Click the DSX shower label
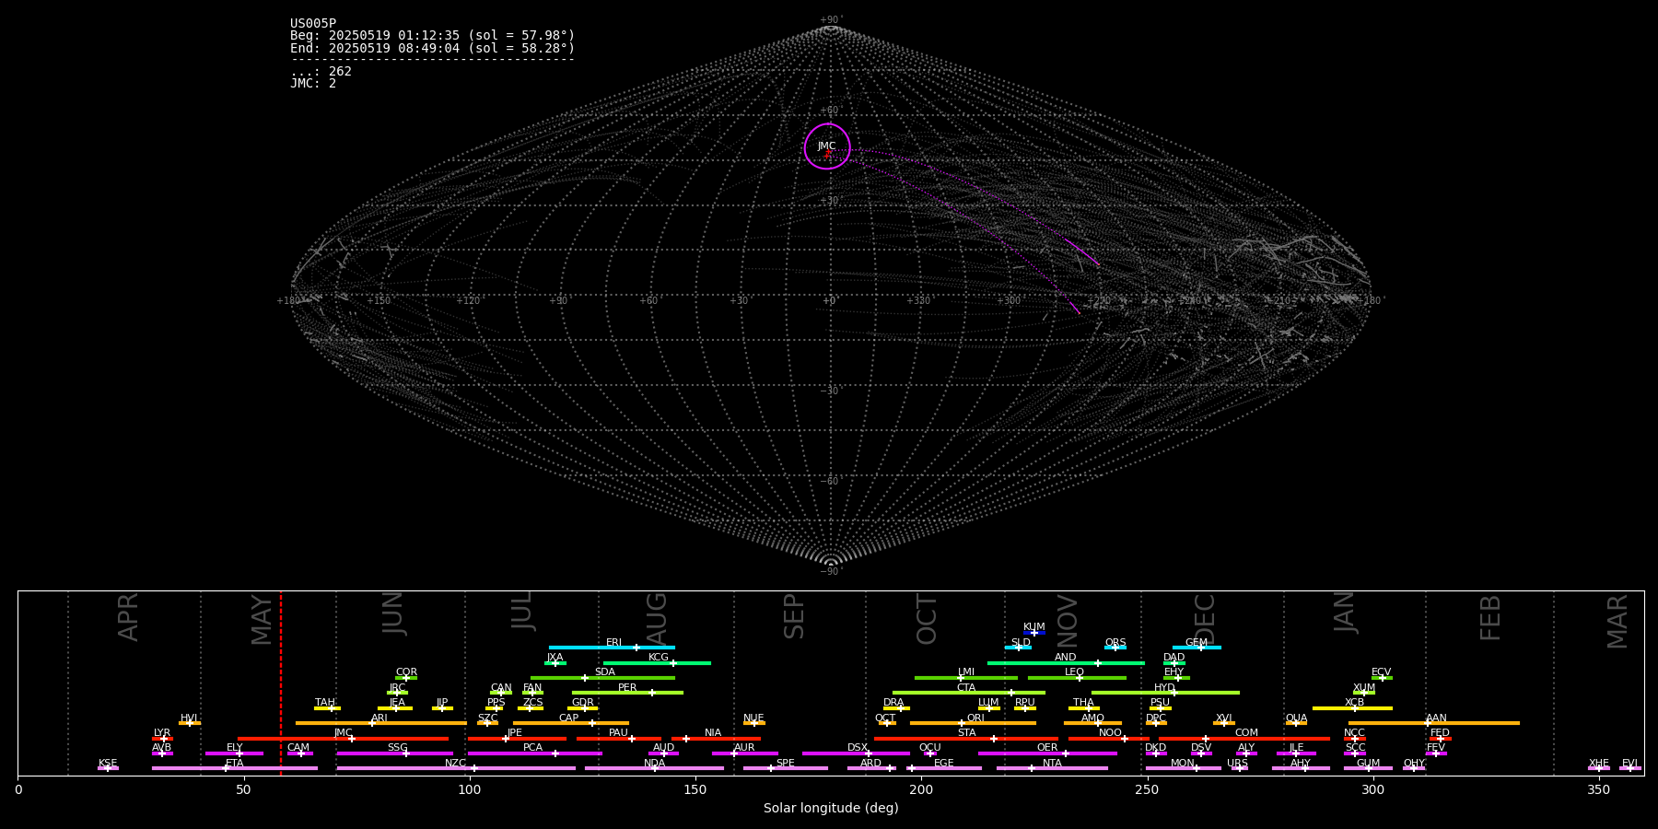This screenshot has height=829, width=1658. click(858, 748)
